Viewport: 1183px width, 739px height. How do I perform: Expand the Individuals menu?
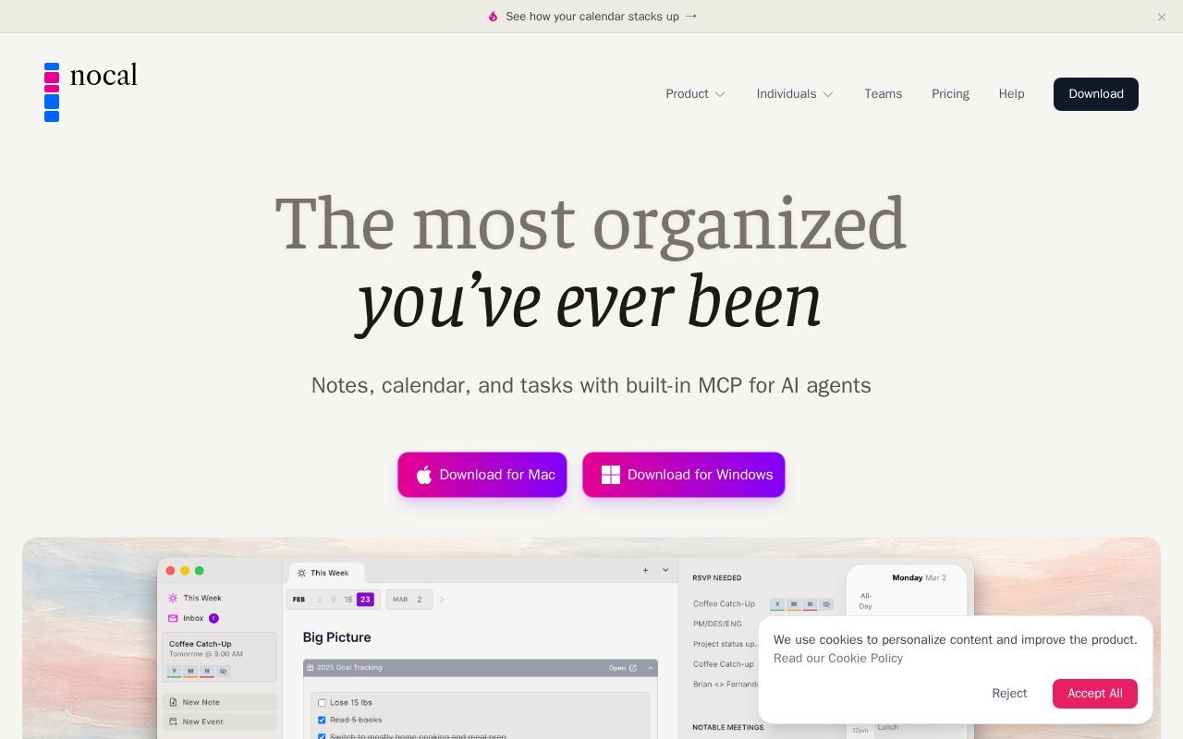[x=795, y=94]
